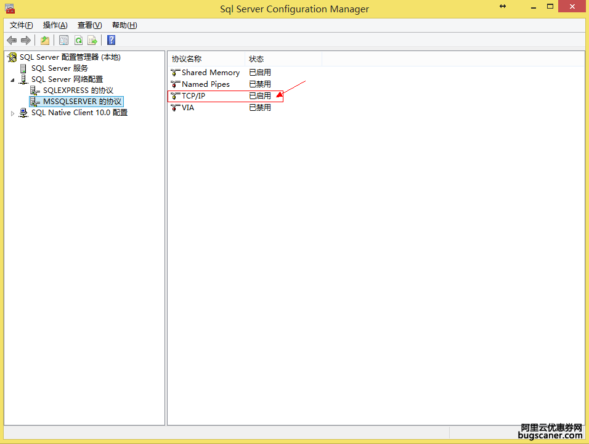Click the Forward arrow toolbar icon
The image size is (589, 444).
(25, 40)
